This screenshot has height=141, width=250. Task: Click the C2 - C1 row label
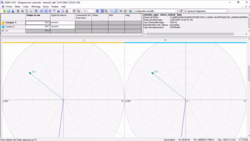pyautogui.click(x=5, y=31)
